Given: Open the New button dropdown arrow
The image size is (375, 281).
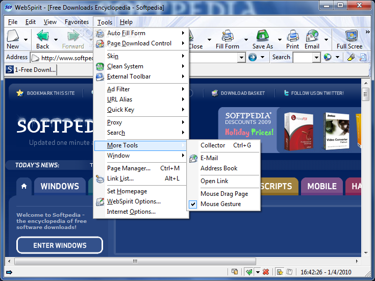Looking at the screenshot, I should click(x=26, y=39).
